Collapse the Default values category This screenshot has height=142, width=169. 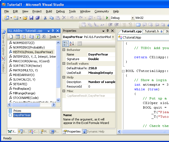tap(64, 64)
